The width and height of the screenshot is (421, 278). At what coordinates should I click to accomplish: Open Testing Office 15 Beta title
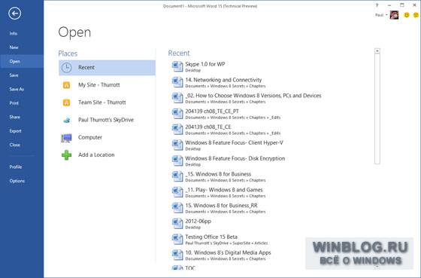211,237
